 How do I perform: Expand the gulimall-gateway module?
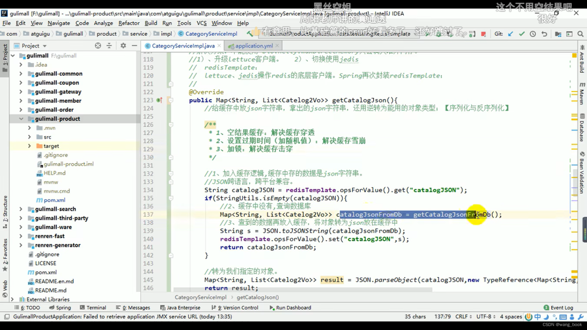click(x=21, y=92)
